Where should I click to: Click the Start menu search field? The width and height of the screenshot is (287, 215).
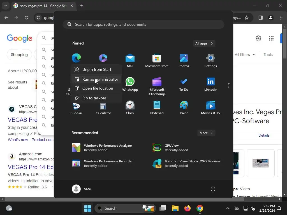pyautogui.click(x=143, y=25)
